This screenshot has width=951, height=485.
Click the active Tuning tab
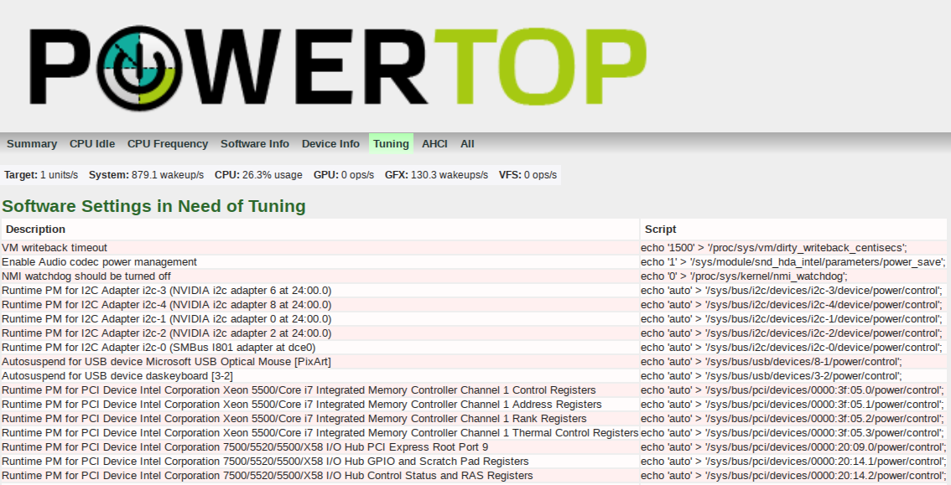(x=391, y=143)
